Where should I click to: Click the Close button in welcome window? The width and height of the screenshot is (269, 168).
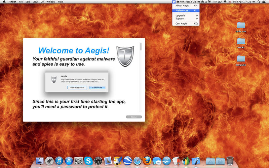[134, 117]
